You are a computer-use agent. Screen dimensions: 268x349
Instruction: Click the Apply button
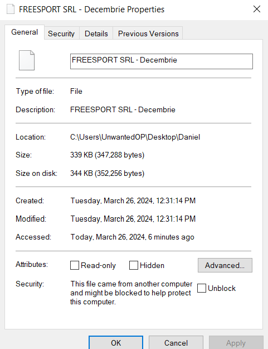pyautogui.click(x=236, y=342)
